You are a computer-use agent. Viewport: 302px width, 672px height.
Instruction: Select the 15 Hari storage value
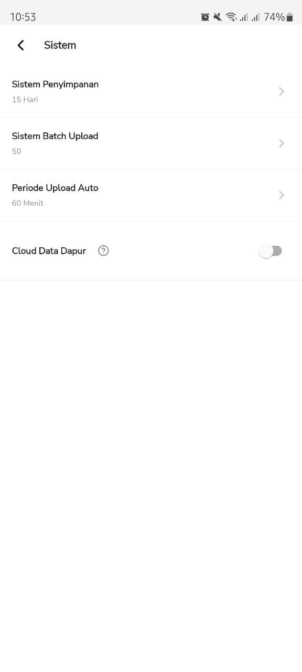pyautogui.click(x=25, y=99)
